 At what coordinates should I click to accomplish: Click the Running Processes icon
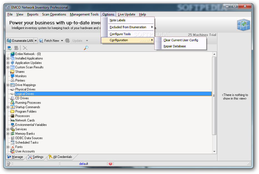(12, 103)
